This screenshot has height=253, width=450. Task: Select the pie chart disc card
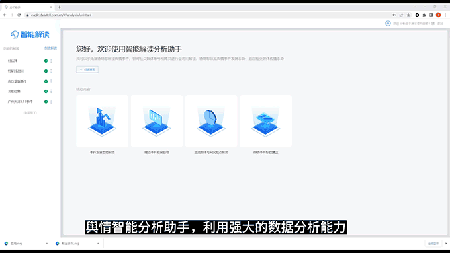tap(211, 121)
